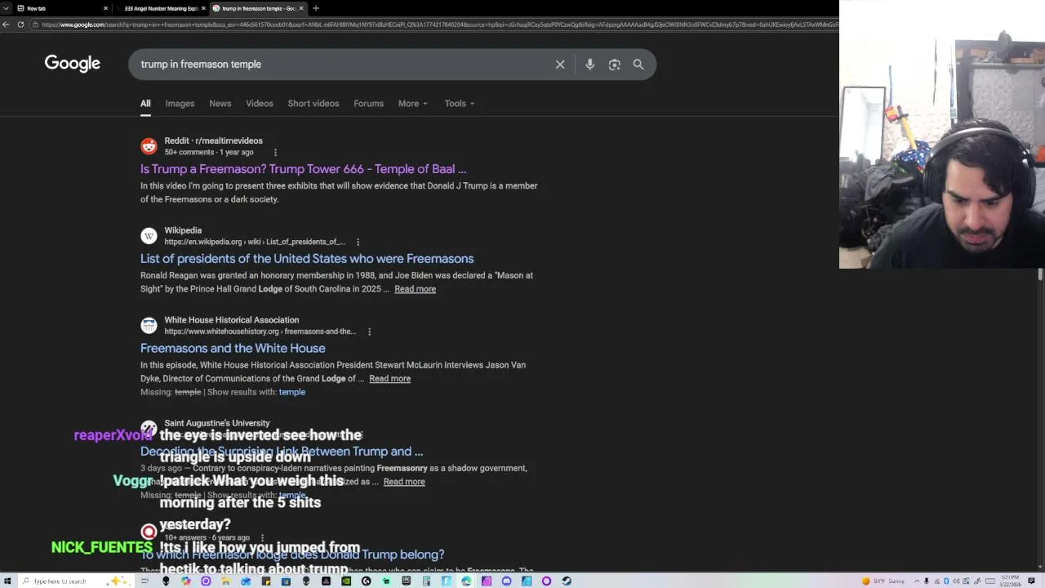Image resolution: width=1045 pixels, height=588 pixels.
Task: Open Discord from the taskbar
Action: click(506, 581)
